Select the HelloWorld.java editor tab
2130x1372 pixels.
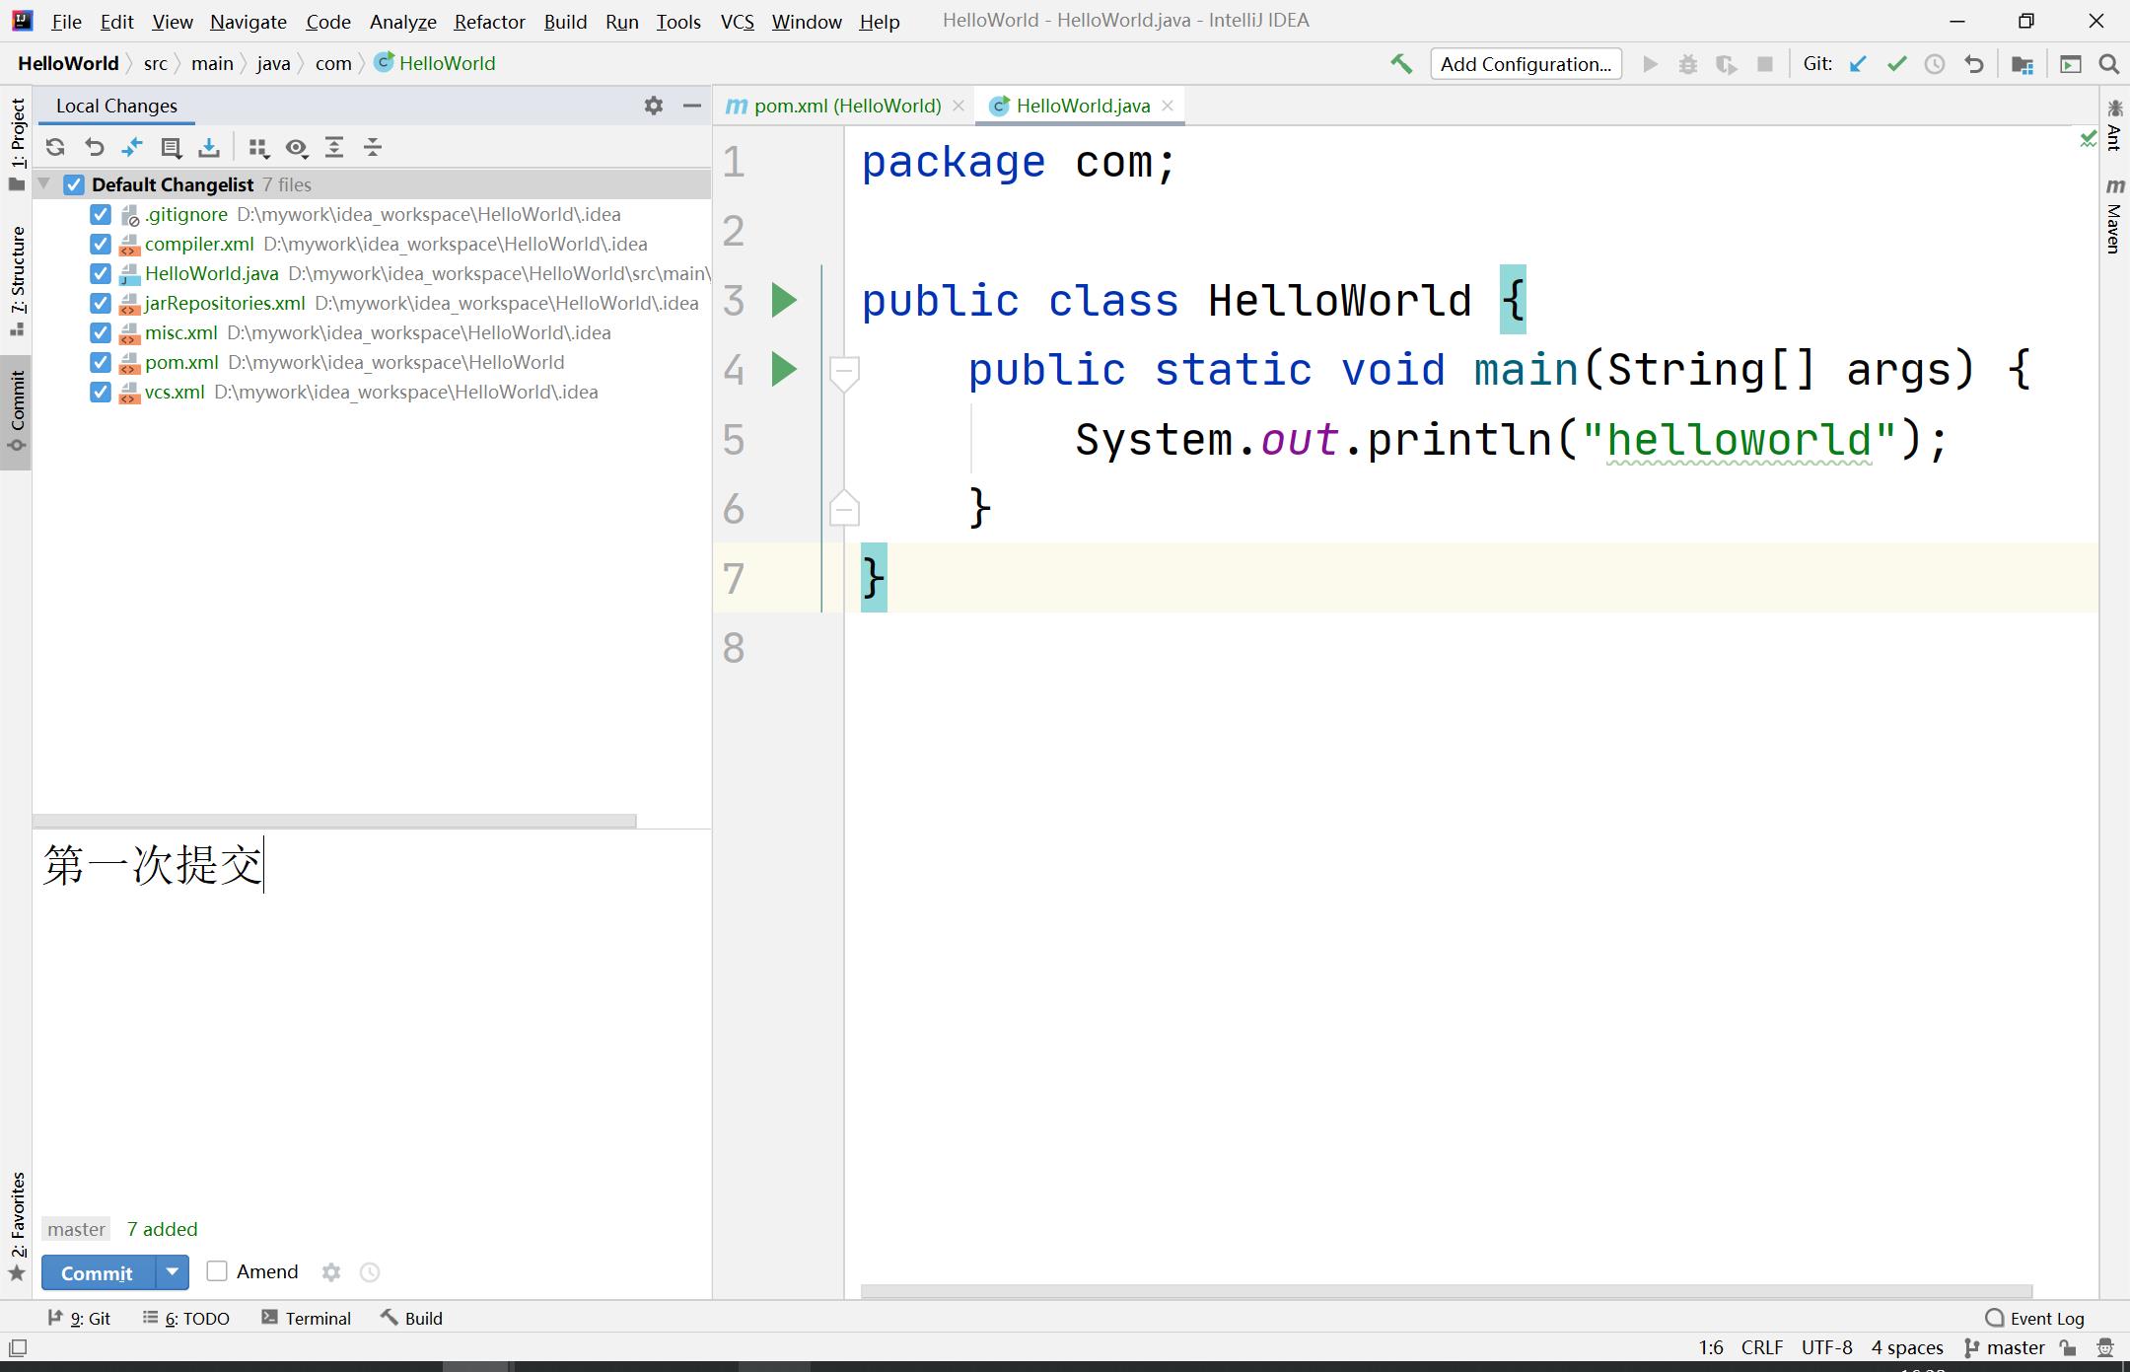(x=1082, y=104)
